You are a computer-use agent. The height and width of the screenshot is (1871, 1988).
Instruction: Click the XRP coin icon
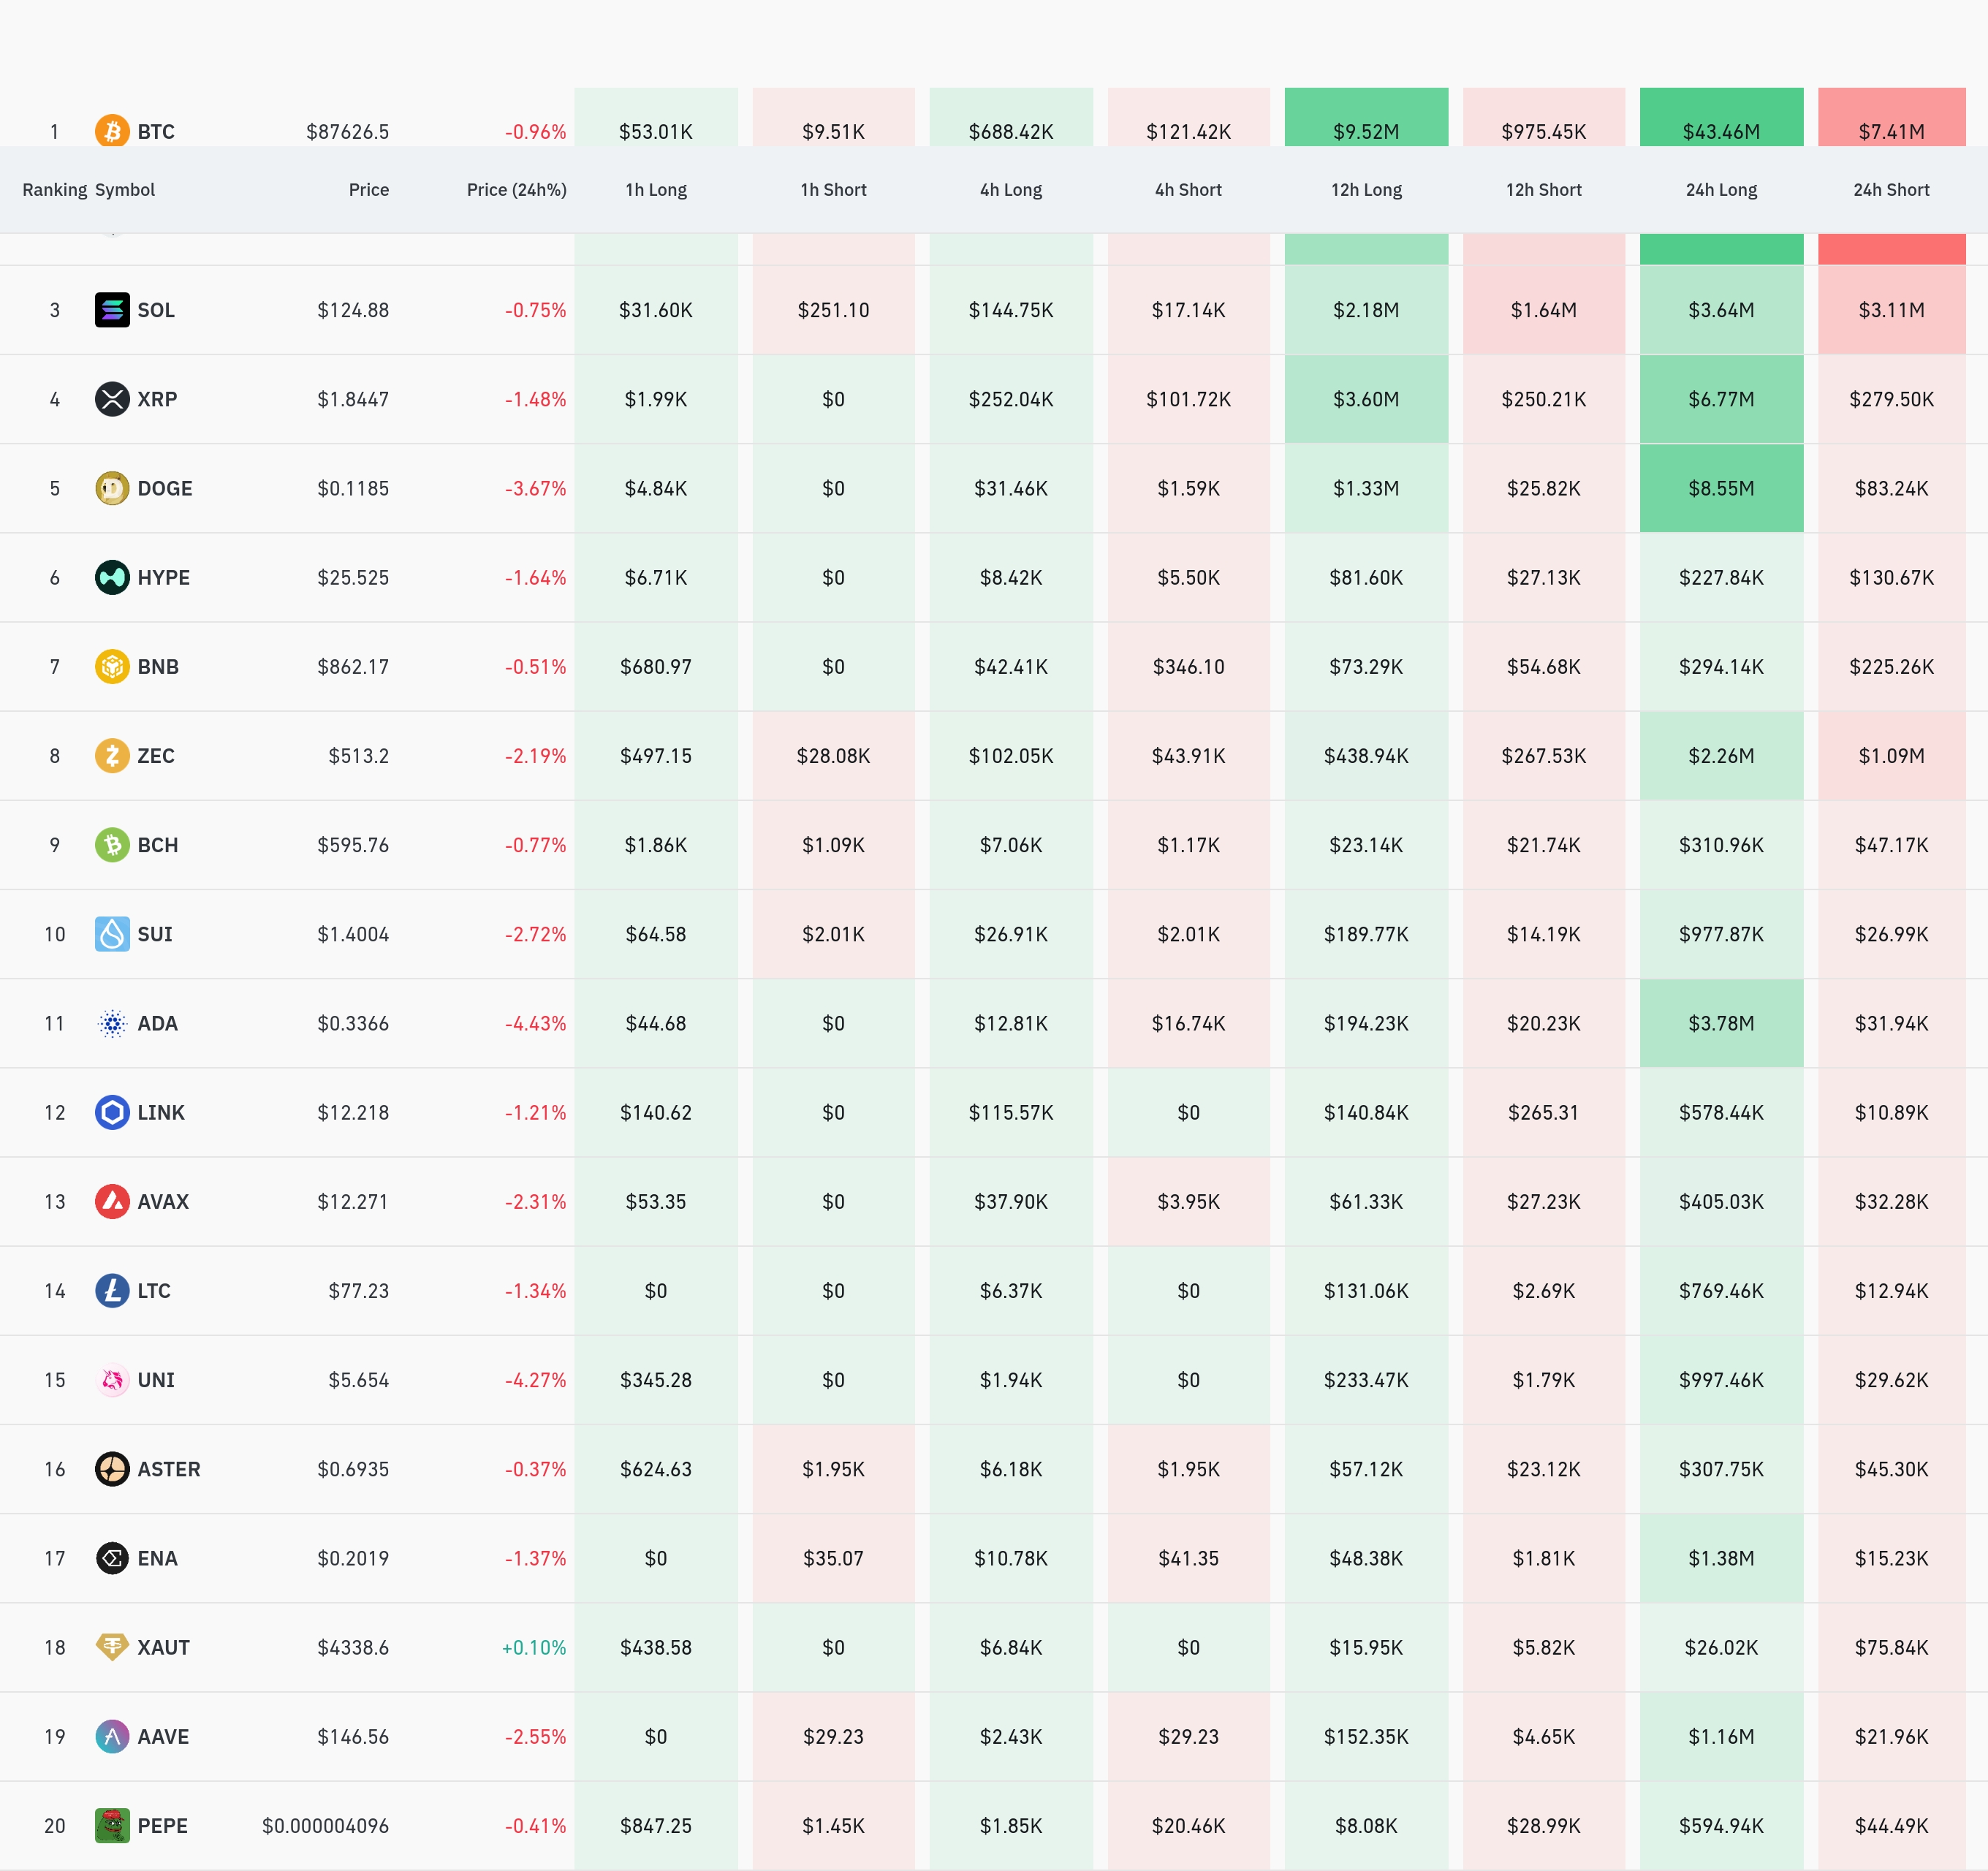tap(112, 399)
